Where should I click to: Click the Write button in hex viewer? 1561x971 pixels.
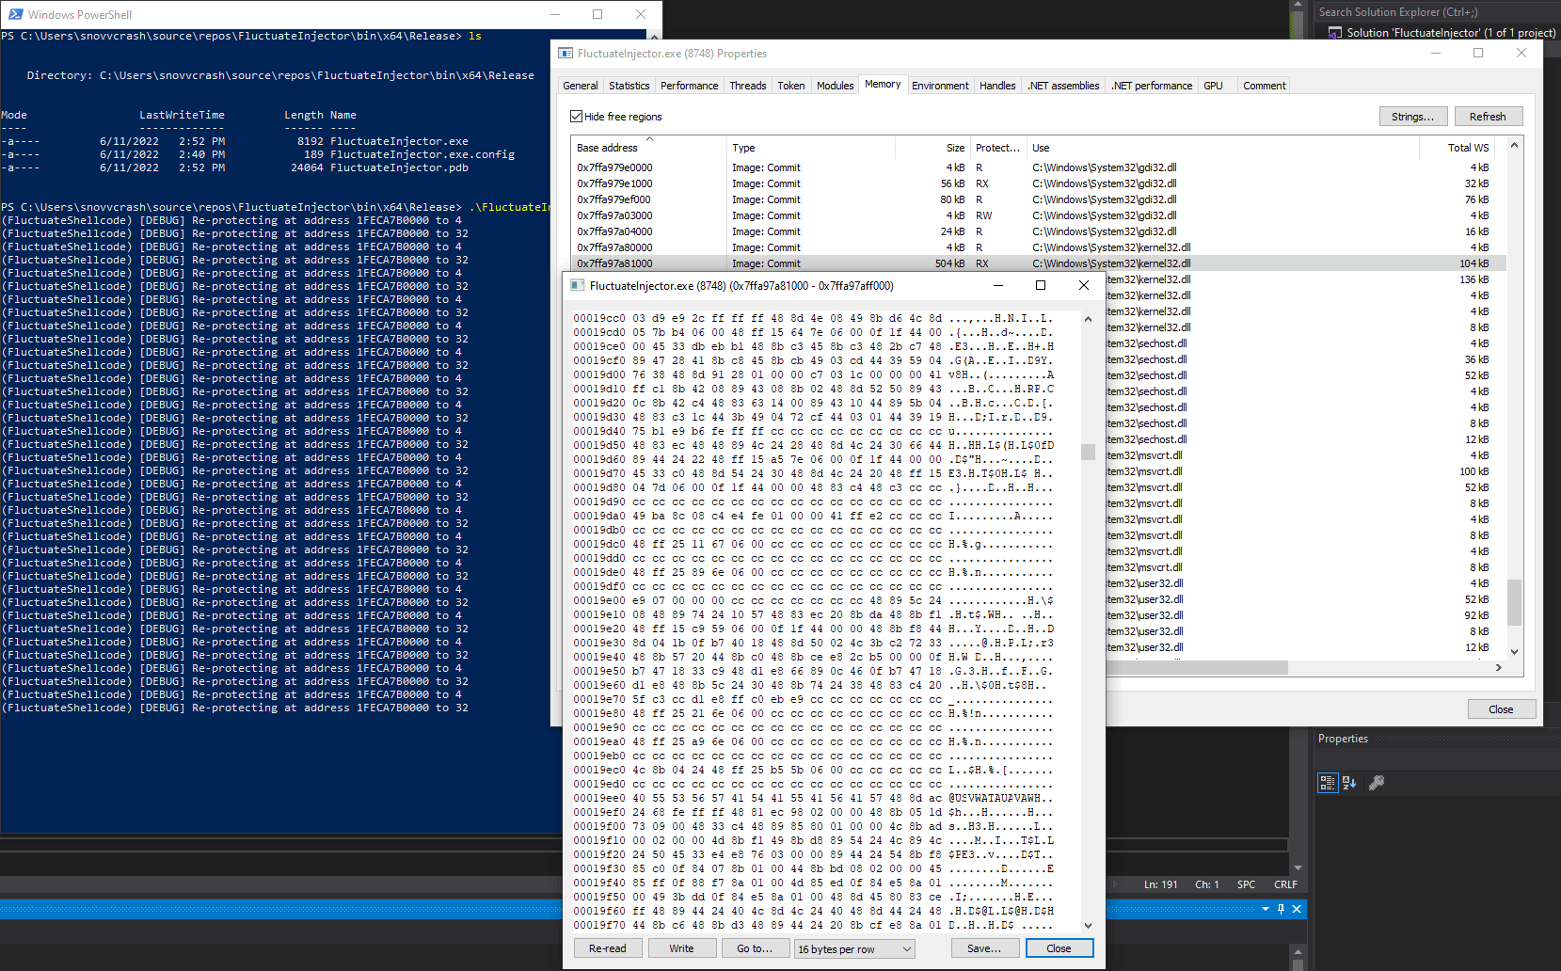pos(681,948)
